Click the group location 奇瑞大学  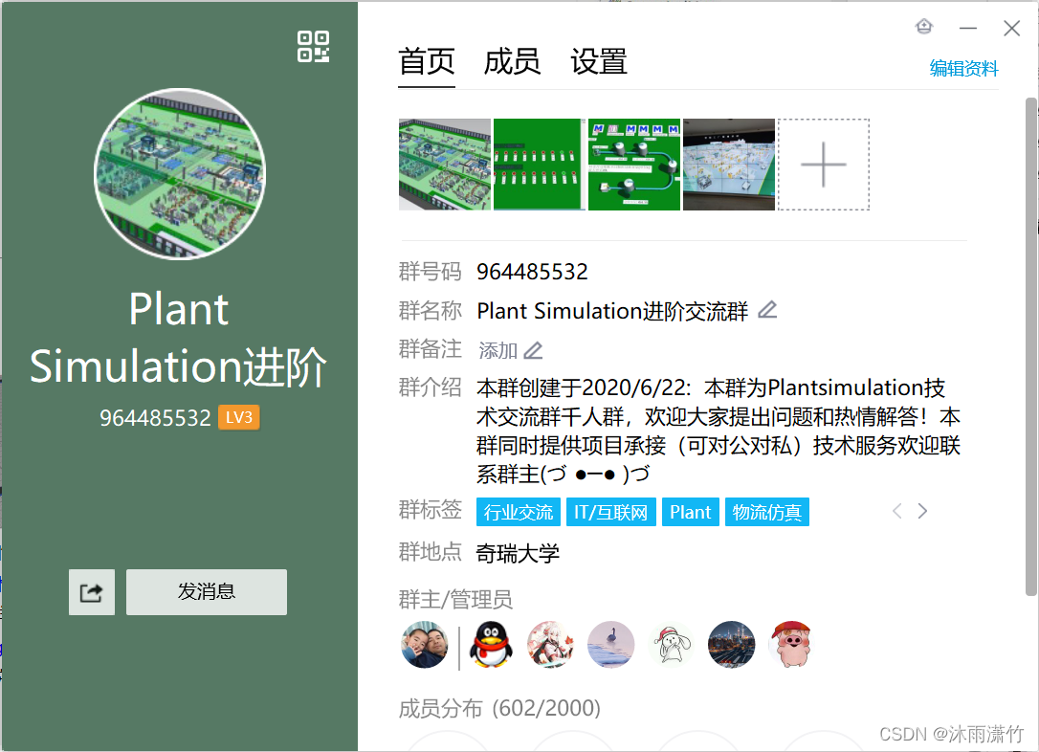coord(518,553)
